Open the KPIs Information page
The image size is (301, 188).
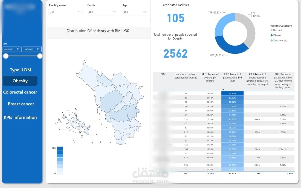[x=20, y=117]
